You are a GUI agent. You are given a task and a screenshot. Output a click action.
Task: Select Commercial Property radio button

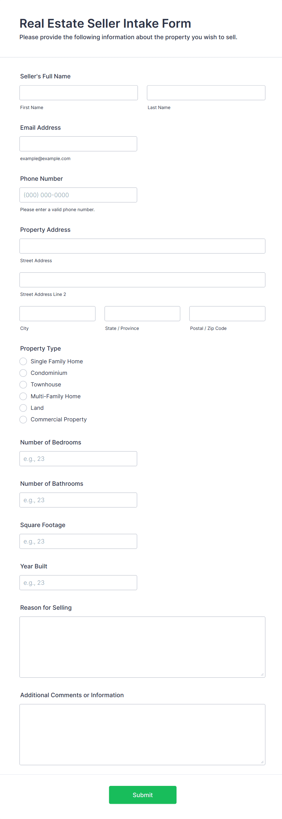click(23, 420)
